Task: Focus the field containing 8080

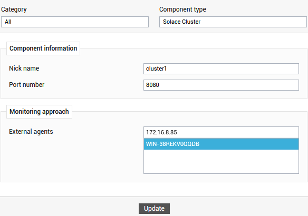Action: [x=221, y=85]
